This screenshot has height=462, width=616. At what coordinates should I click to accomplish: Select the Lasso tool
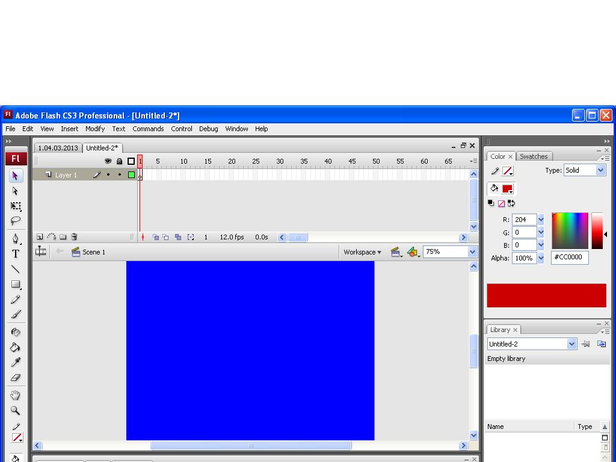(15, 220)
